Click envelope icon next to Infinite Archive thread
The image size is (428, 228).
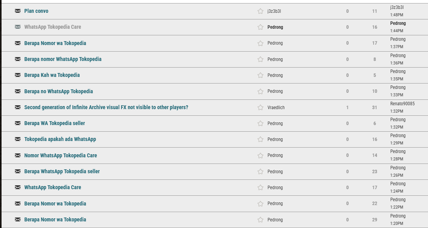18,107
